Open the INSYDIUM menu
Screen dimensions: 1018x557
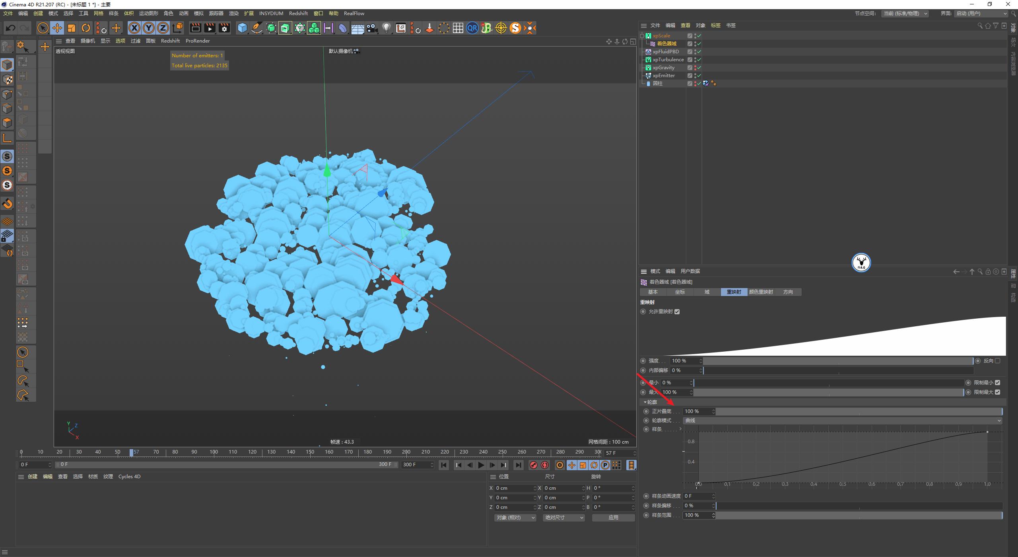[x=271, y=13]
